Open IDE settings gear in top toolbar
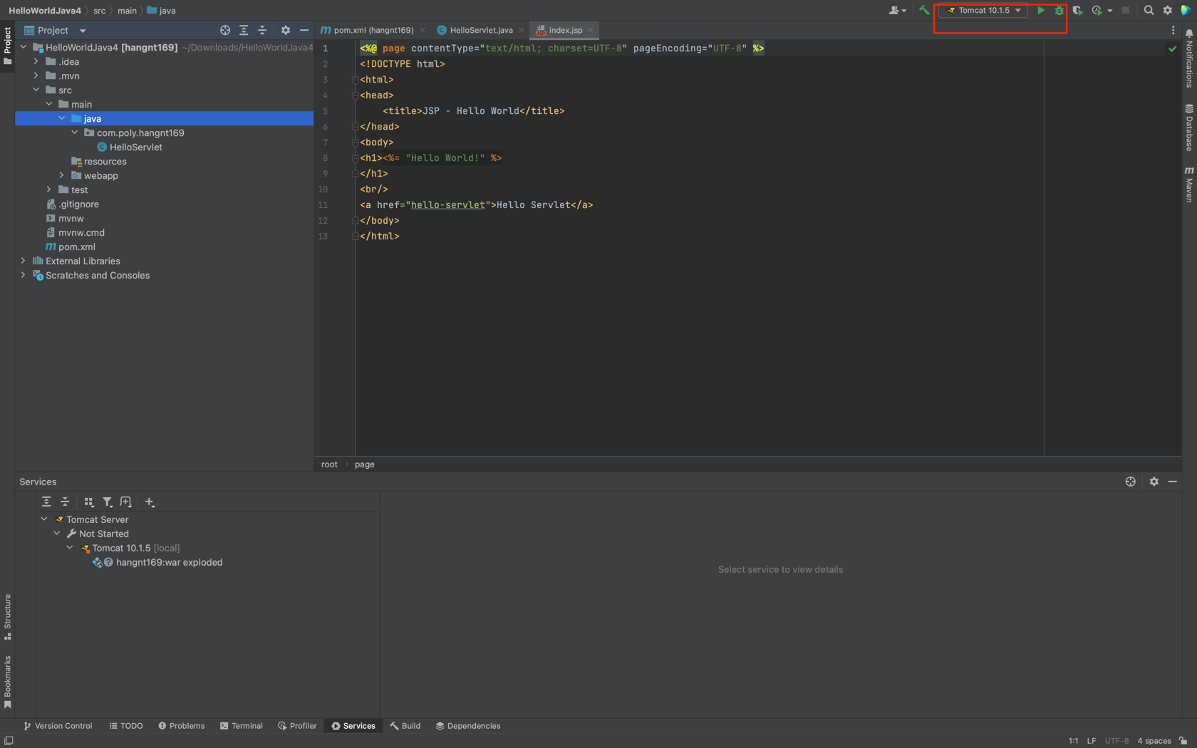The width and height of the screenshot is (1197, 748). coord(1167,11)
